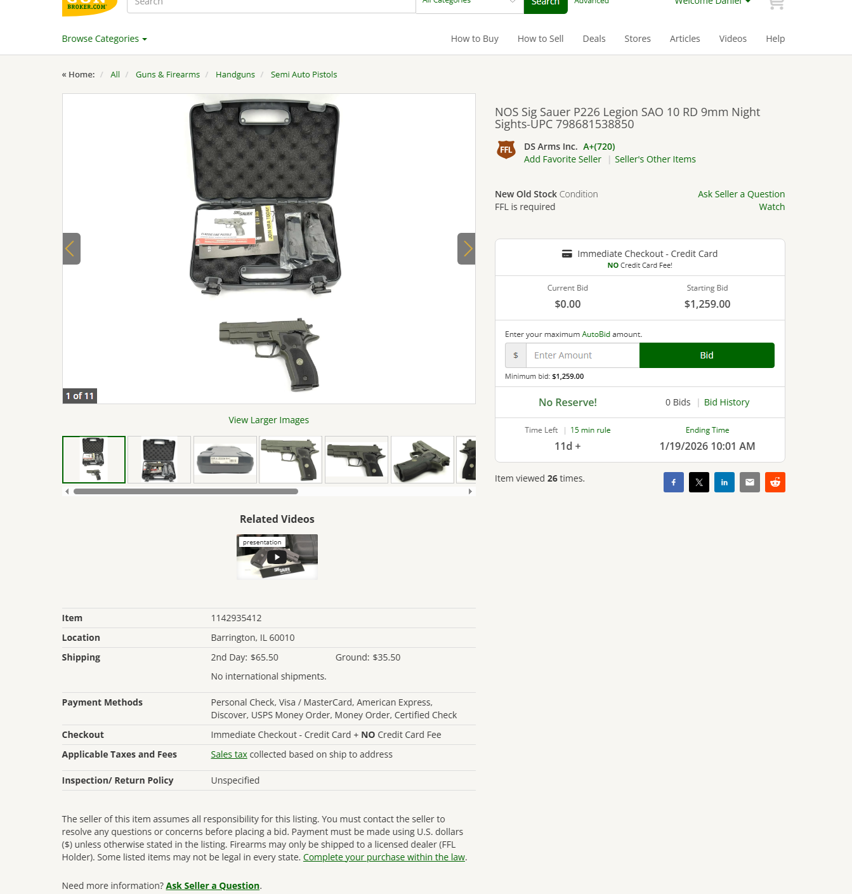This screenshot has width=852, height=894.
Task: Play the related presentation video
Action: (277, 557)
